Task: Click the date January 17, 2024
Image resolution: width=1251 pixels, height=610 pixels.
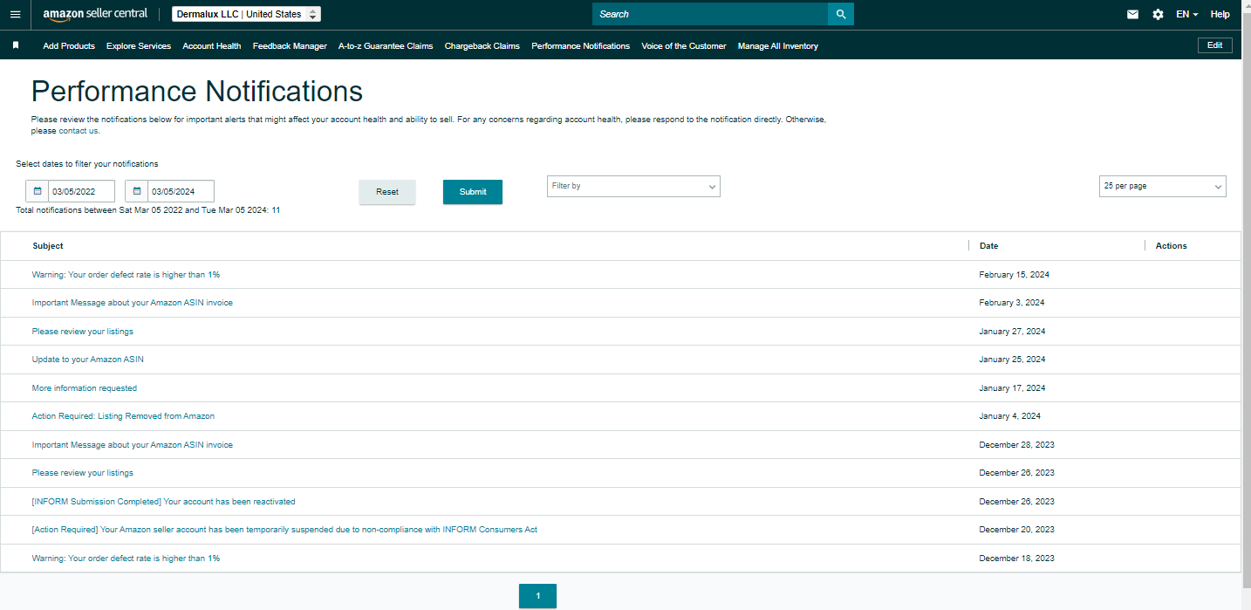Action: point(1012,388)
